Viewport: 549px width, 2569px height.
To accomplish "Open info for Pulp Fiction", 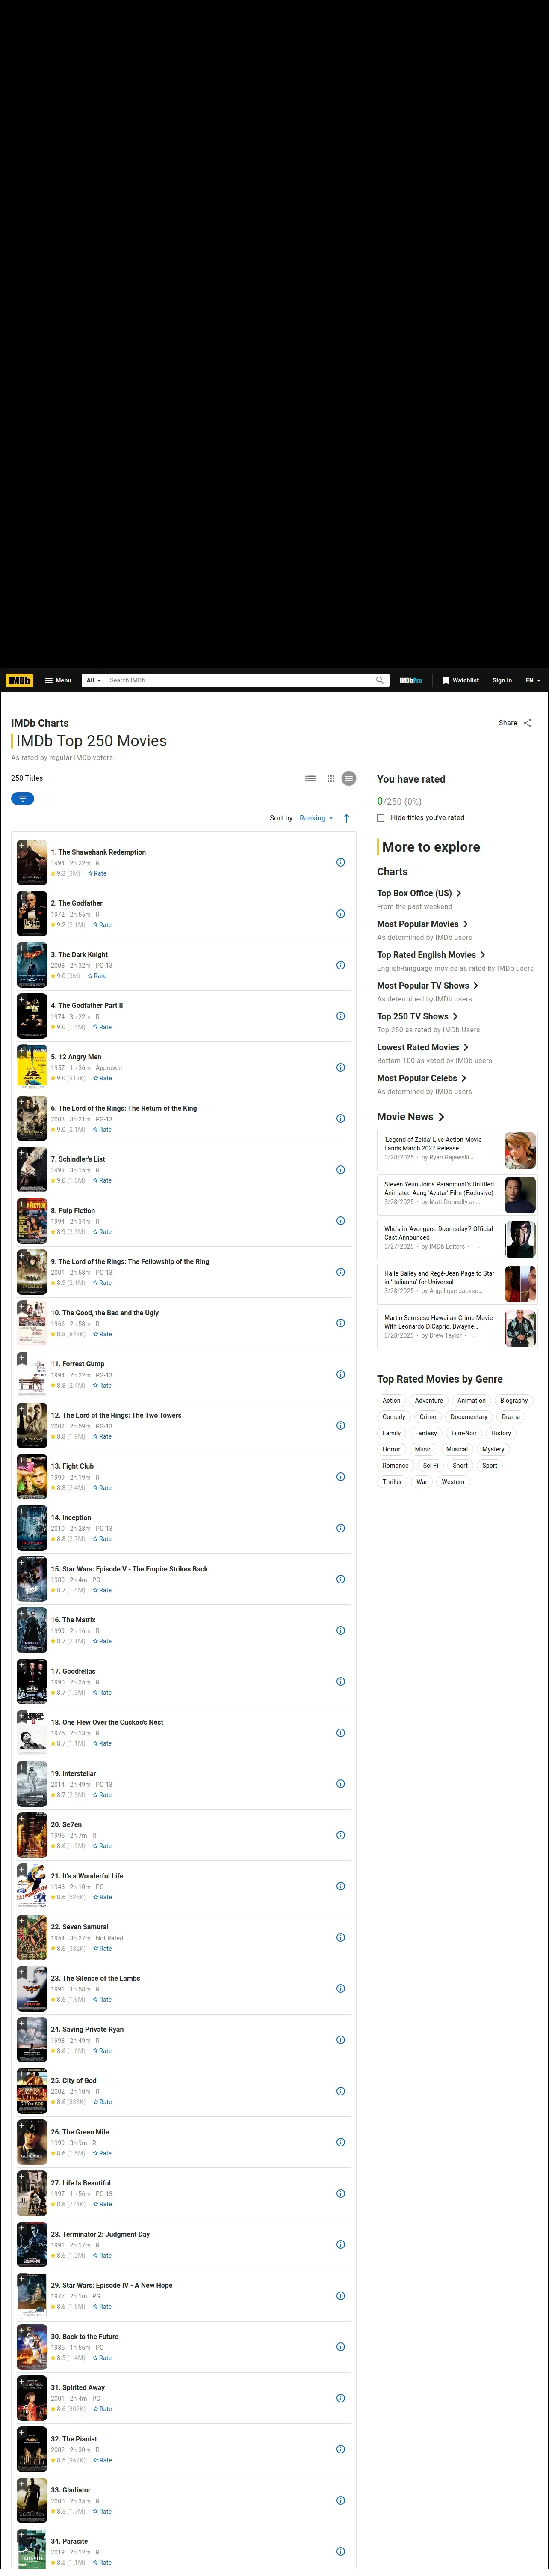I will (x=341, y=1221).
